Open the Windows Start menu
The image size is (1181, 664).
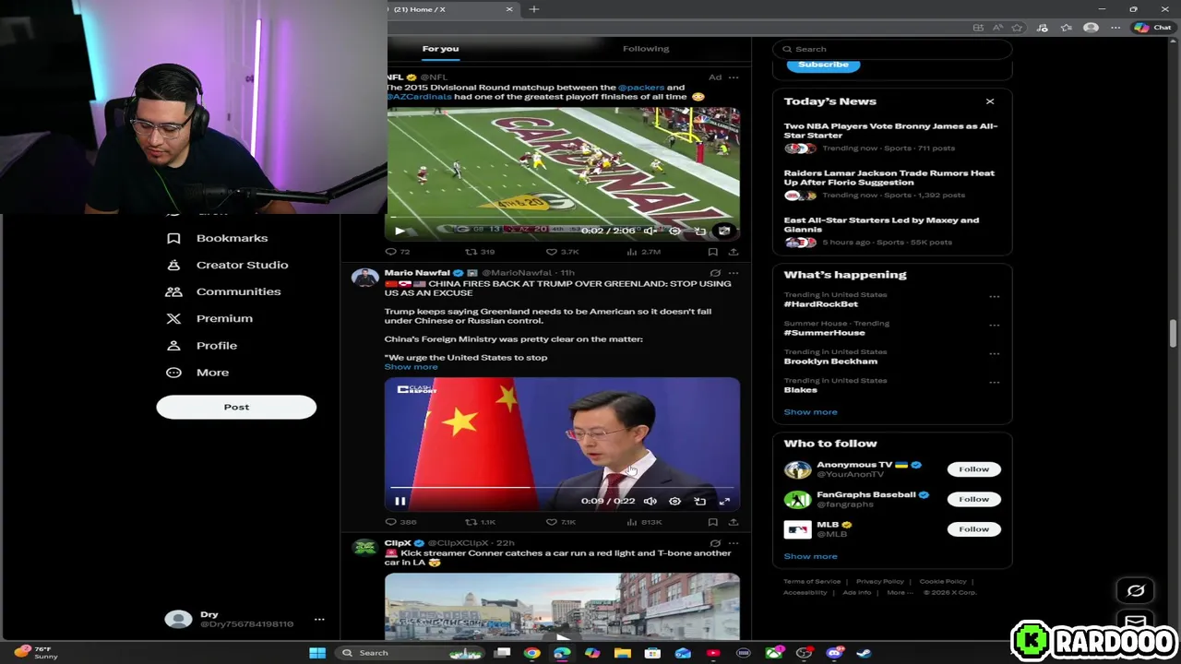(317, 653)
